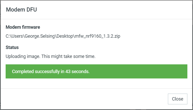
Task: Click the 43 seconds duration text
Action: (x=77, y=72)
